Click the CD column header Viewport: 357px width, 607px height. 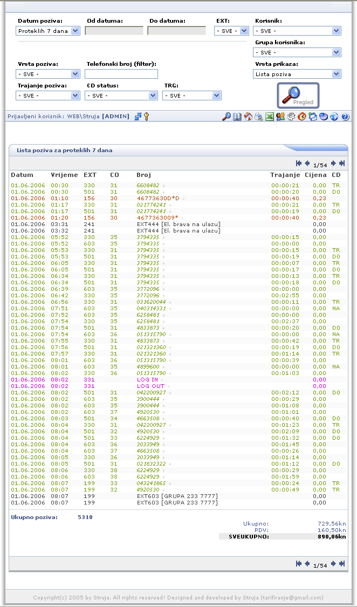[x=336, y=175]
